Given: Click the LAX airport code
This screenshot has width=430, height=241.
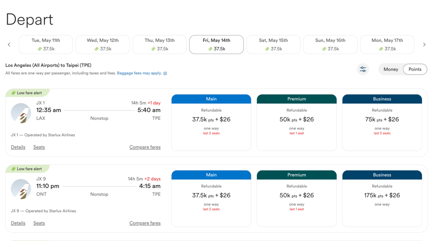Looking at the screenshot, I should 41,118.
